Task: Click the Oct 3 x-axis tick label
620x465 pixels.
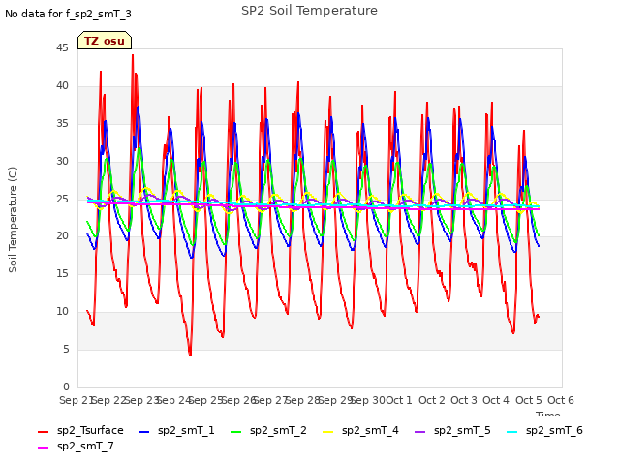Action: [463, 400]
